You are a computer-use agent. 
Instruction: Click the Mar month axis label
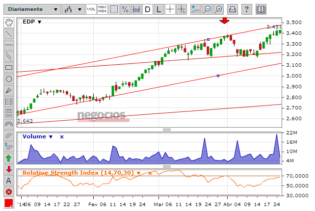click(158, 205)
